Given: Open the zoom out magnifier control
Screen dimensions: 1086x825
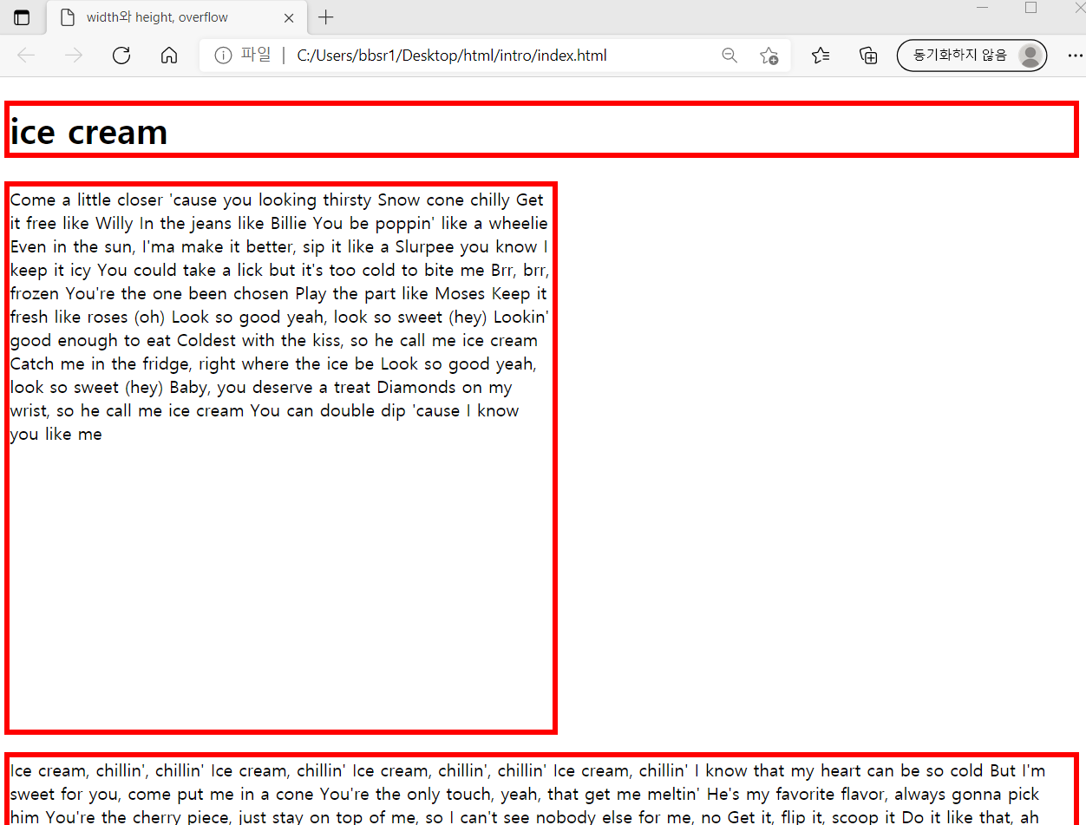Looking at the screenshot, I should pyautogui.click(x=729, y=56).
